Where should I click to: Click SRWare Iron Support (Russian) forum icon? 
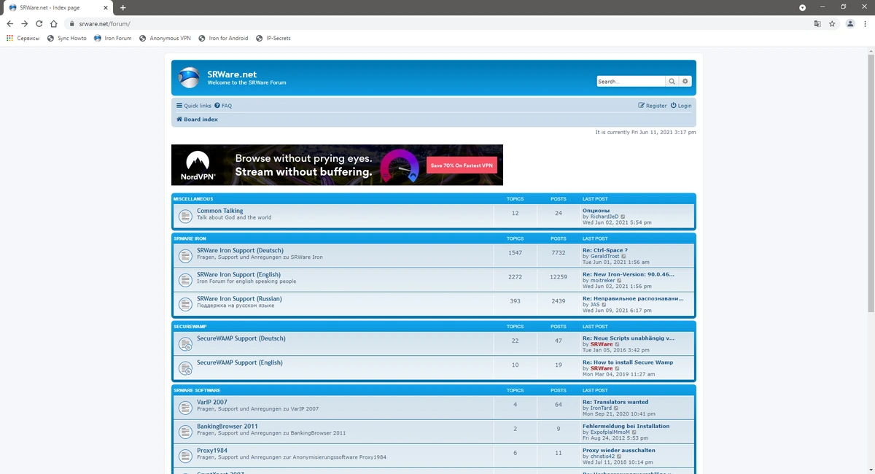(185, 304)
